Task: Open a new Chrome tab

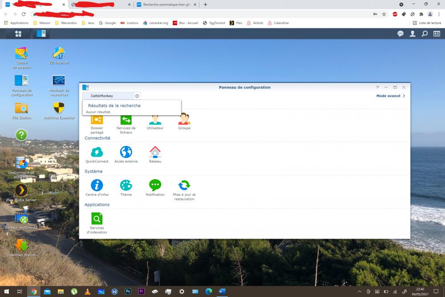Action: [206, 4]
